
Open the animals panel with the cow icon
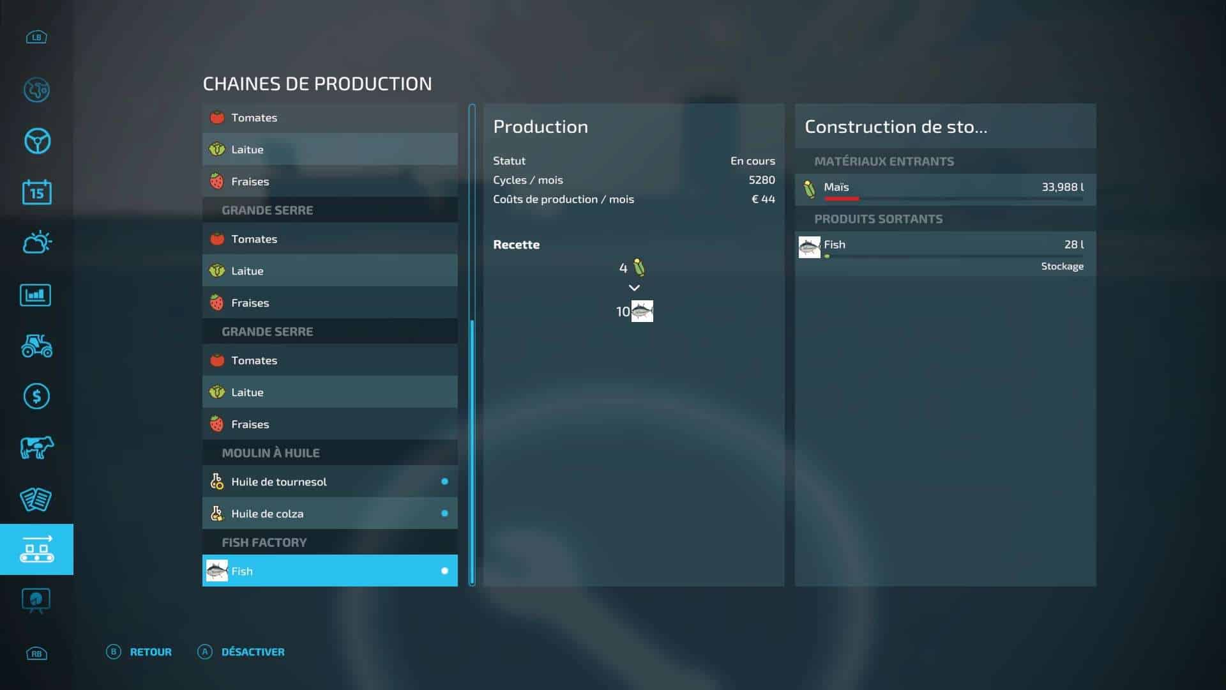(36, 448)
